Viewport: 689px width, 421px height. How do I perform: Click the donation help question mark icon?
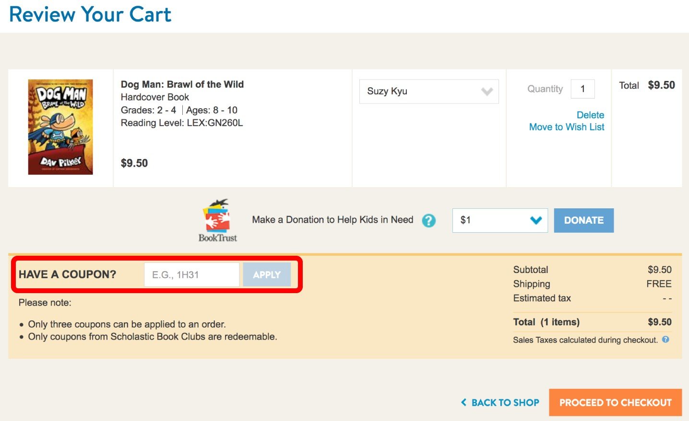tap(428, 220)
